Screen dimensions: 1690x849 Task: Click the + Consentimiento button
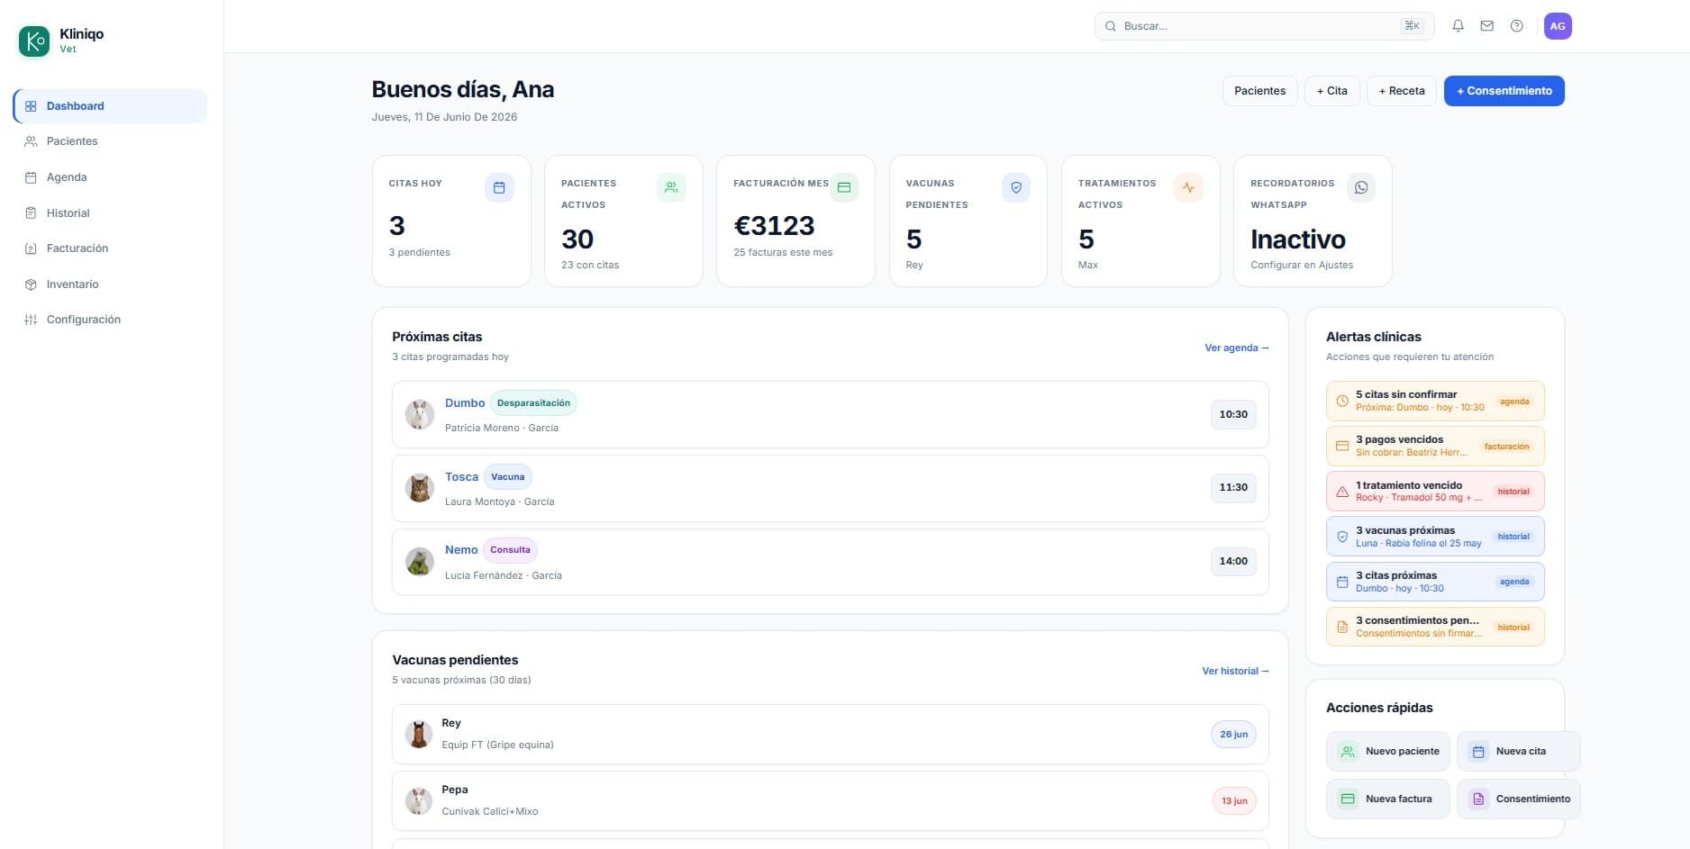1504,91
